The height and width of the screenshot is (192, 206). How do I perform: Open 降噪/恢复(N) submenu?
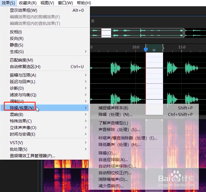pos(45,108)
